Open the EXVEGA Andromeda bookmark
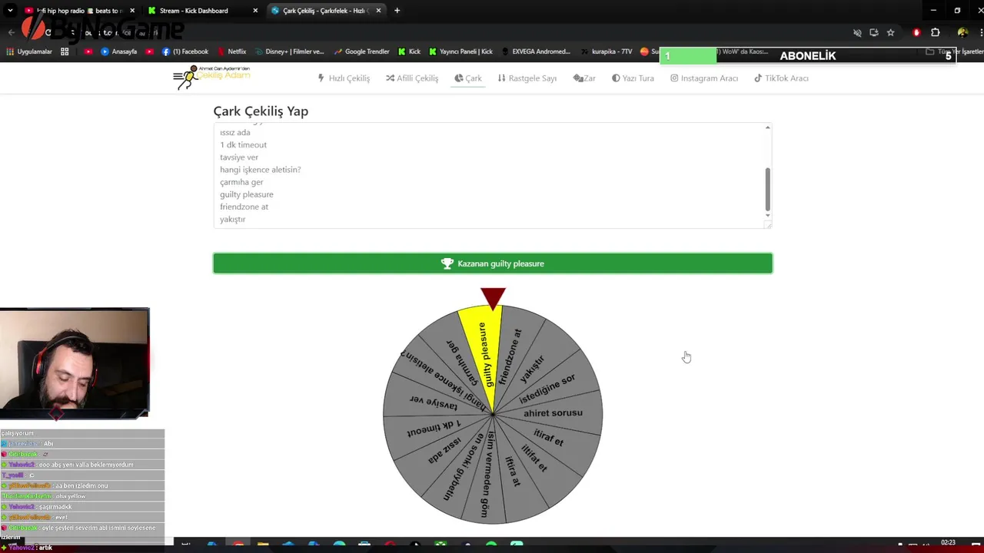The image size is (984, 553). [x=536, y=51]
